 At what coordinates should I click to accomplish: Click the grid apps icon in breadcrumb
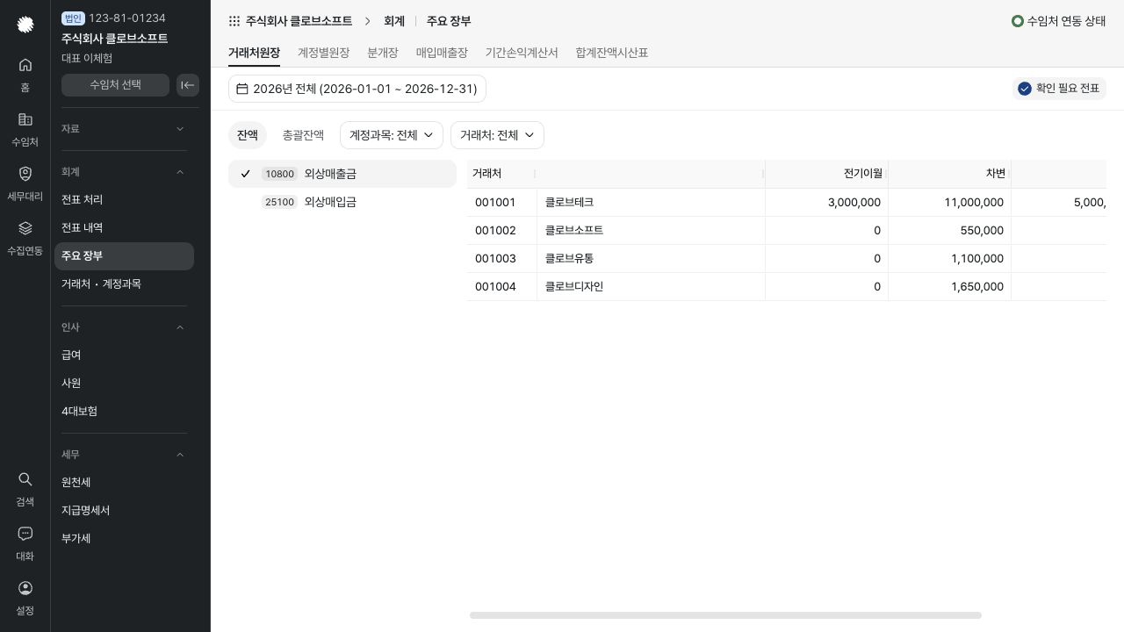click(x=234, y=21)
